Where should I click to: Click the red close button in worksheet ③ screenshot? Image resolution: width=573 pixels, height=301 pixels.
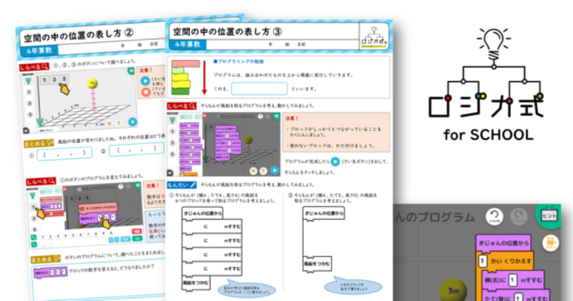pos(205,116)
